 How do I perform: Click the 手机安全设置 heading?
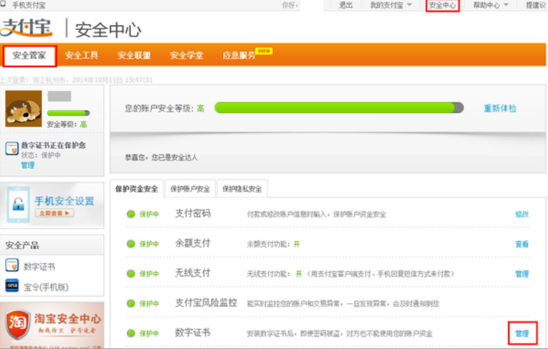click(x=65, y=201)
